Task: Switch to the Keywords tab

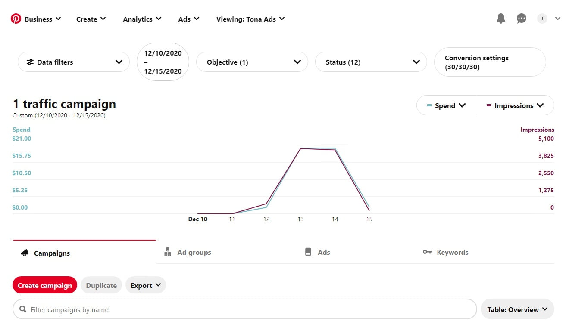Action: click(x=446, y=253)
